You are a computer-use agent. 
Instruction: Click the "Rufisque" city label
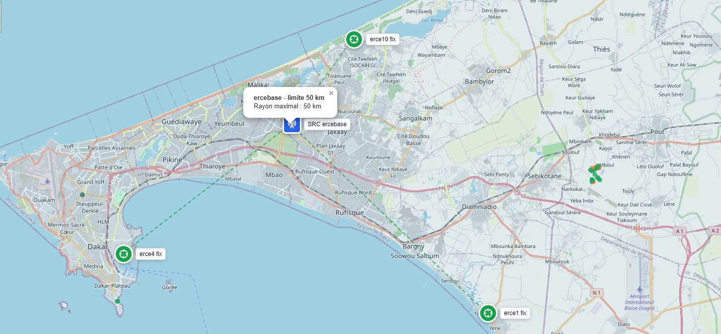(350, 213)
